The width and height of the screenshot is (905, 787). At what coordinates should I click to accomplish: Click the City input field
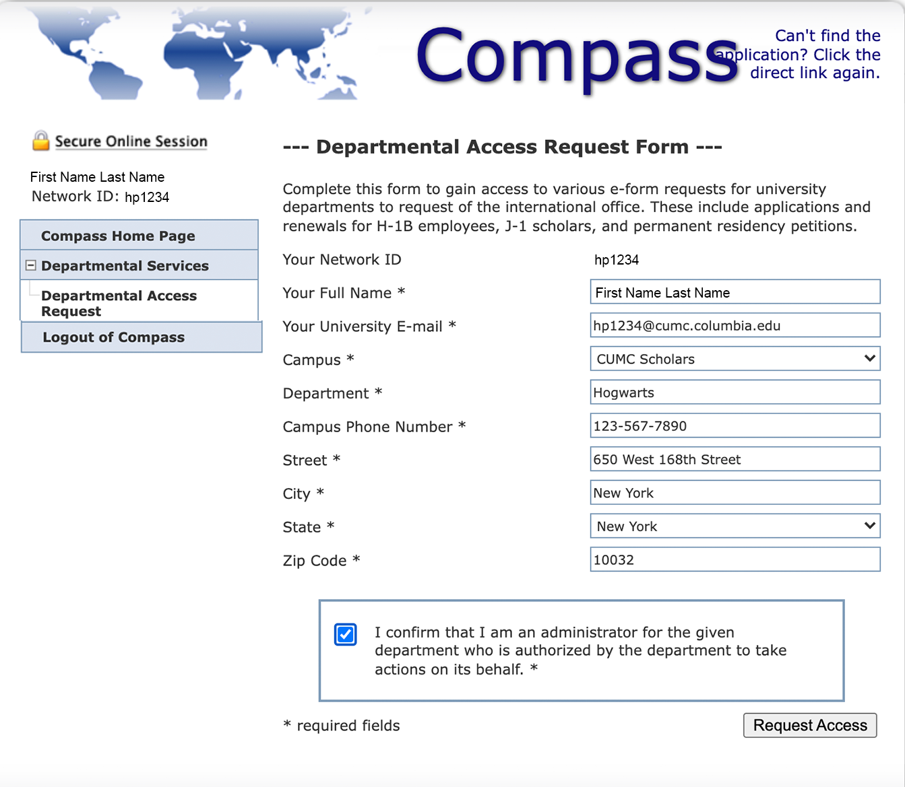tap(735, 492)
